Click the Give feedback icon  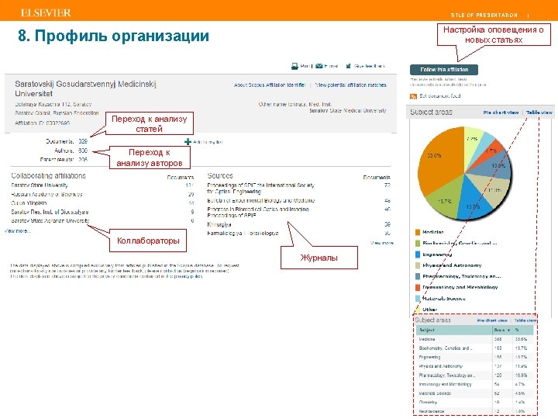[349, 66]
